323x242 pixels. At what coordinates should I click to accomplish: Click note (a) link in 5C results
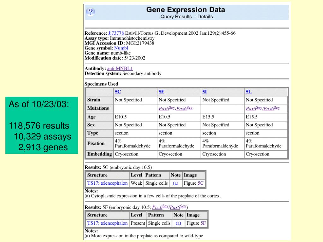coord(176,183)
